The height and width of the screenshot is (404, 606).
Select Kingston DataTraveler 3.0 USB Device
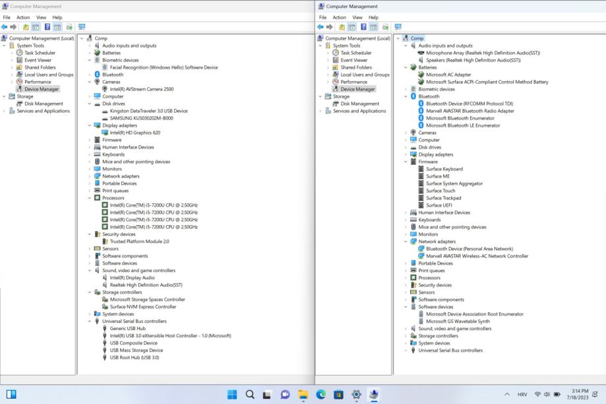148,111
